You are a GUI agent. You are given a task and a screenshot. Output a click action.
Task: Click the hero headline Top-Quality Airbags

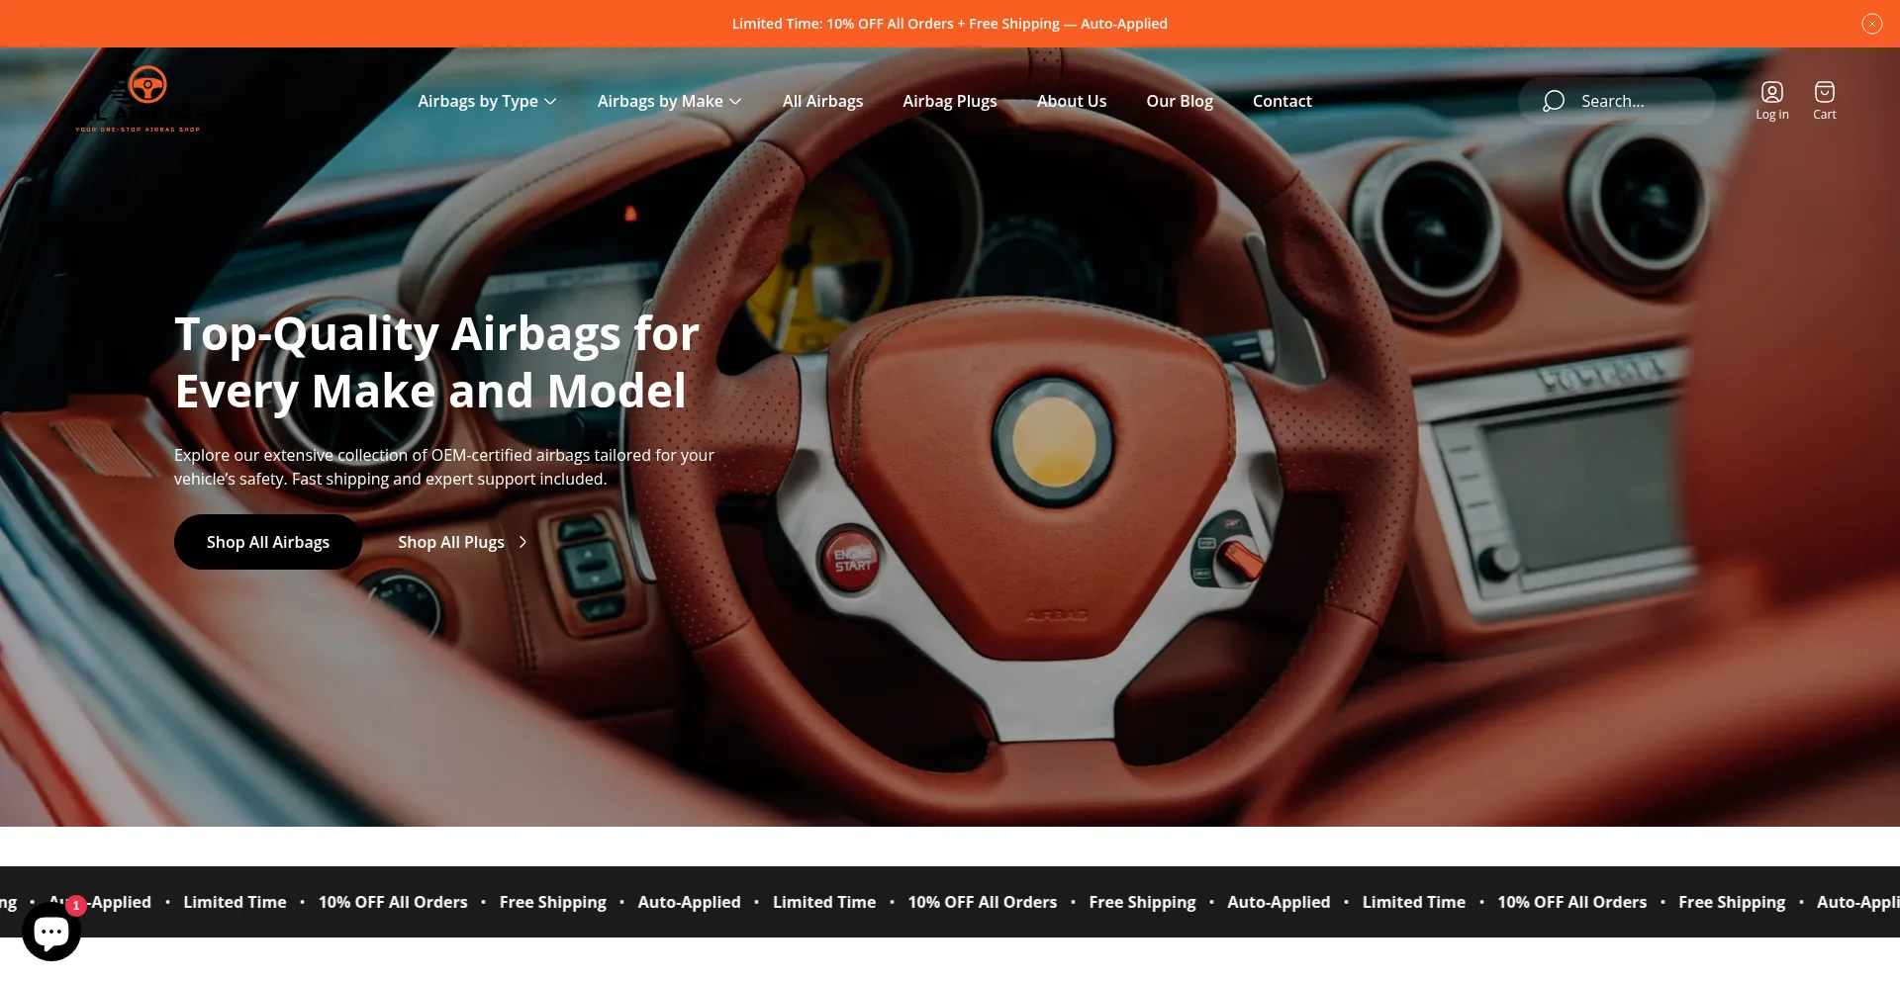[437, 362]
